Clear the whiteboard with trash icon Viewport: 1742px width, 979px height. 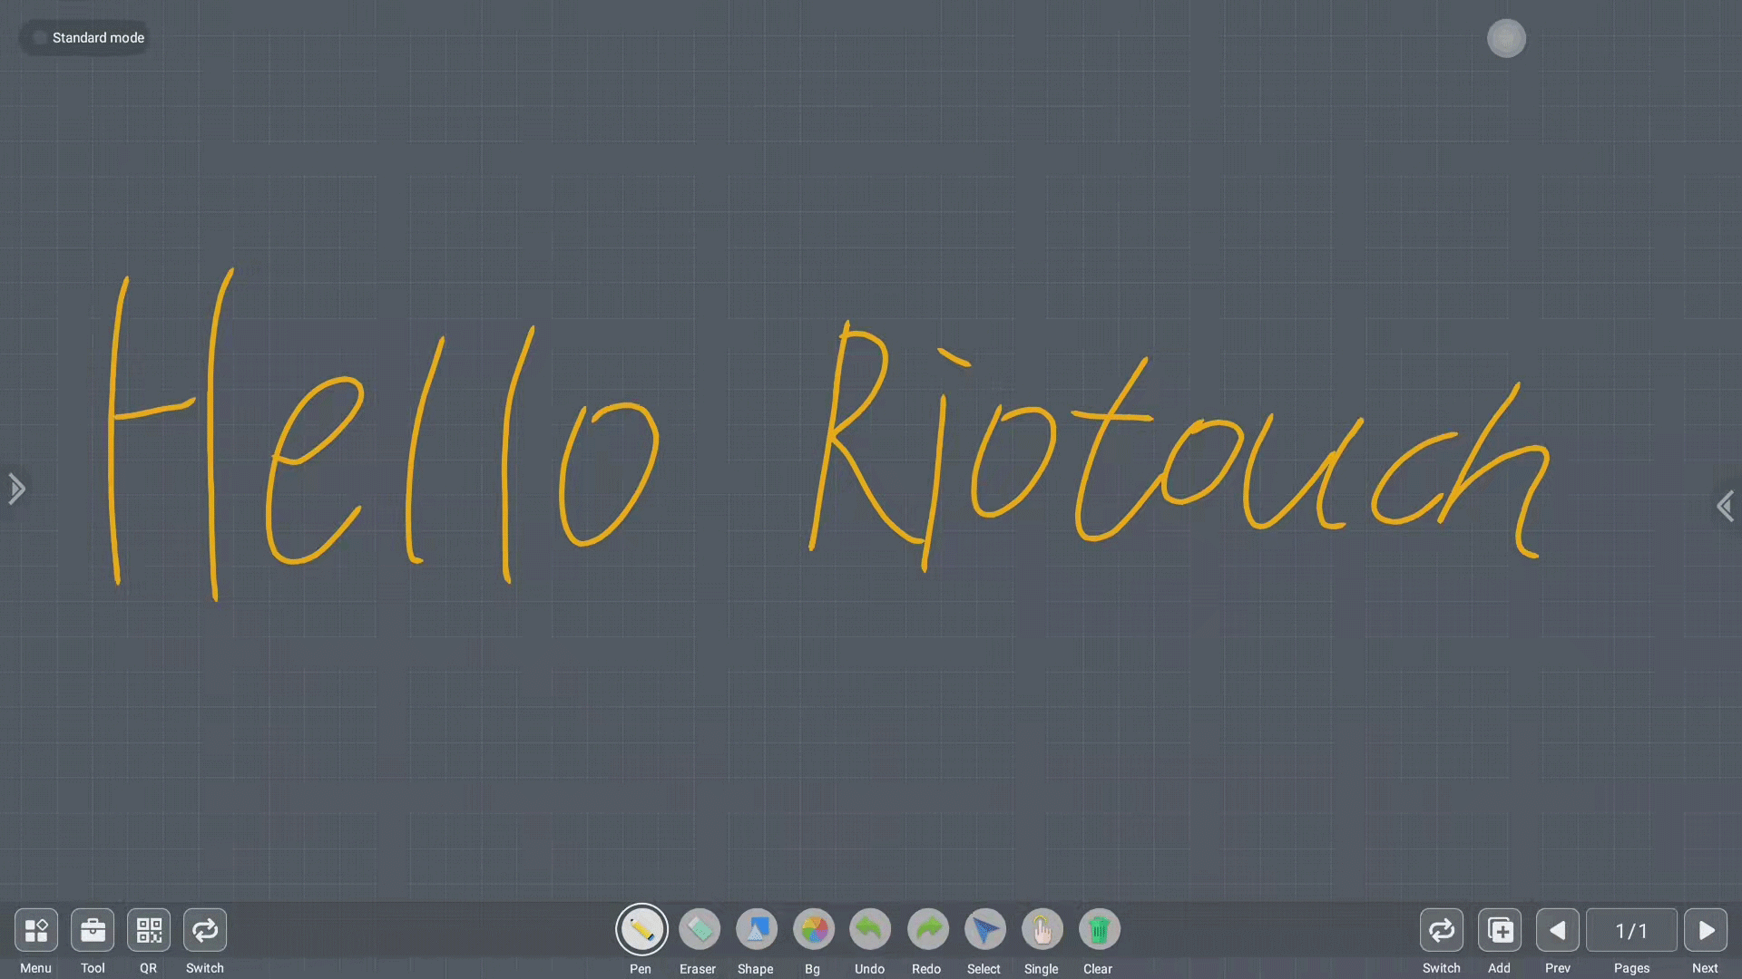pyautogui.click(x=1099, y=929)
